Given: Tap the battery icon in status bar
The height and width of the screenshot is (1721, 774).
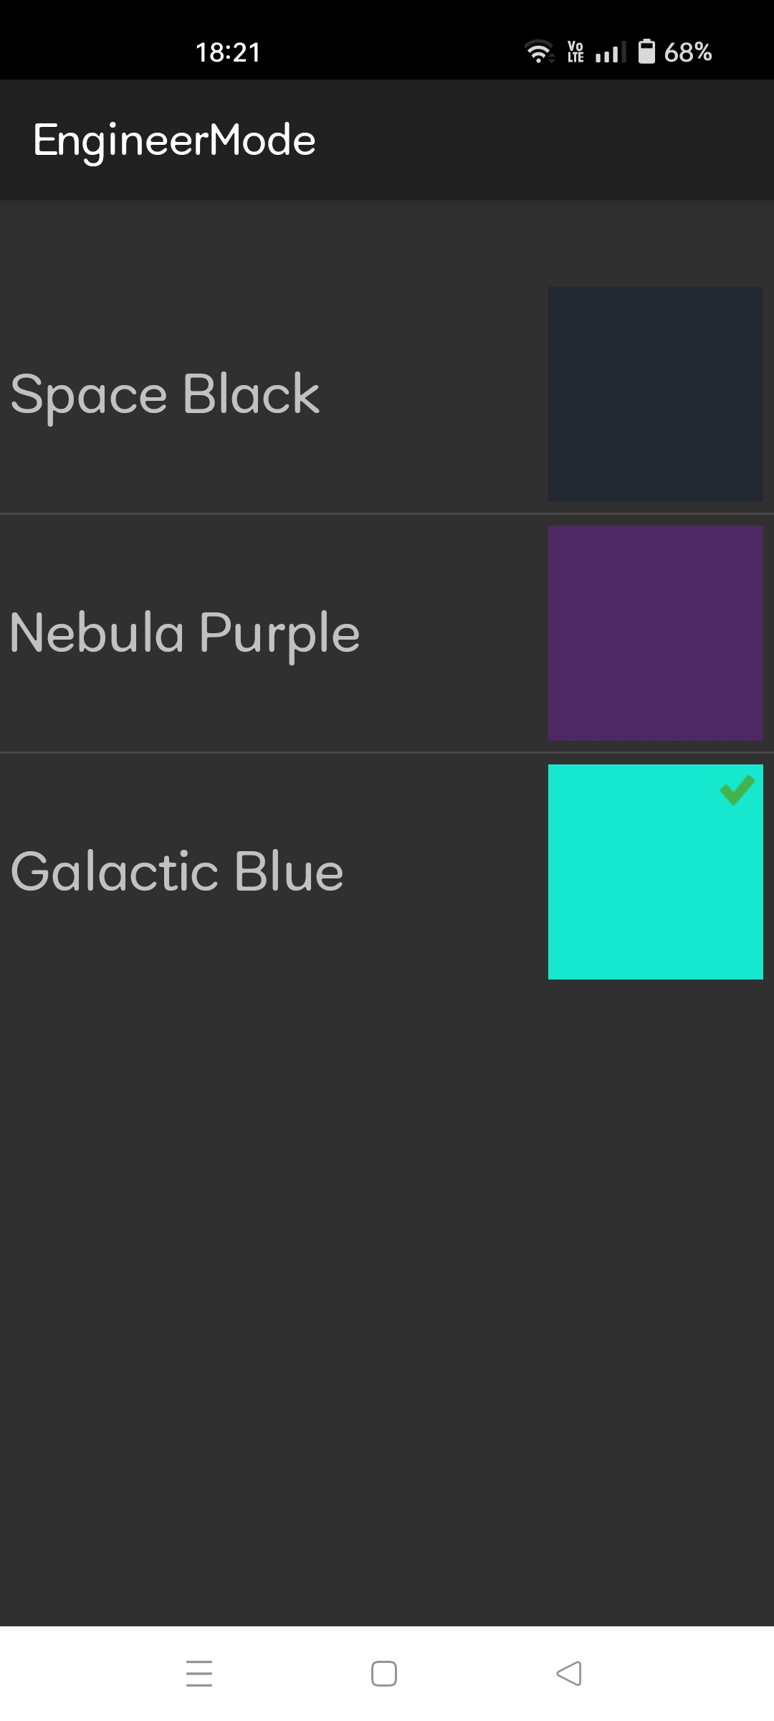Looking at the screenshot, I should (x=646, y=52).
